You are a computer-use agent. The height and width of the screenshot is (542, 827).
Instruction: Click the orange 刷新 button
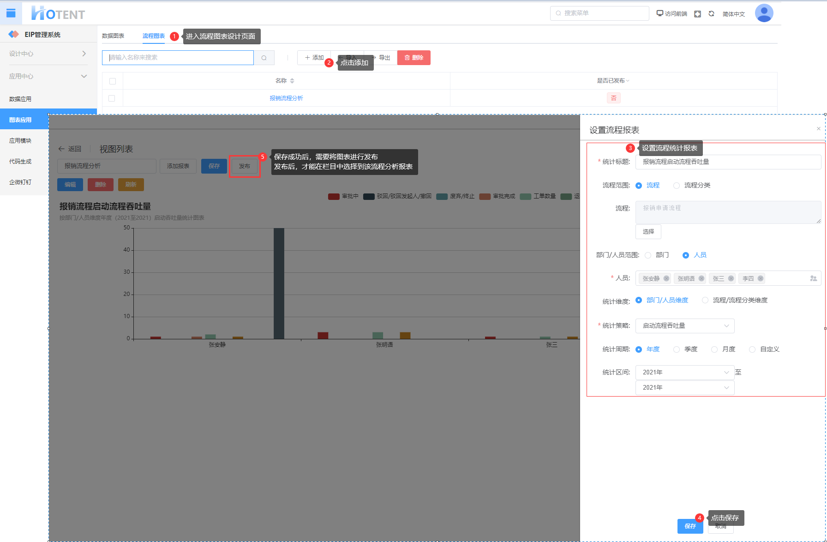tap(131, 185)
